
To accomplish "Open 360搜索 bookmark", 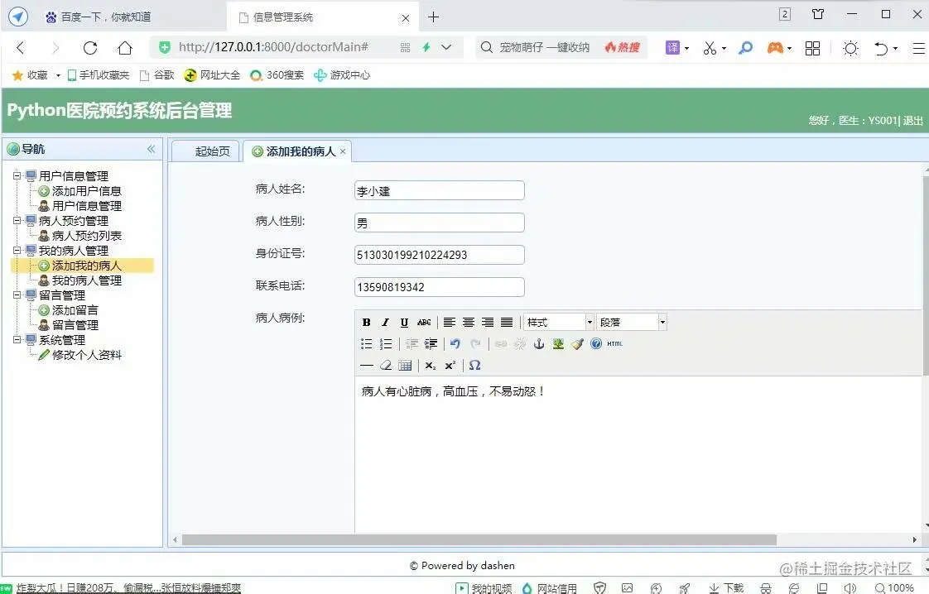I will click(277, 75).
